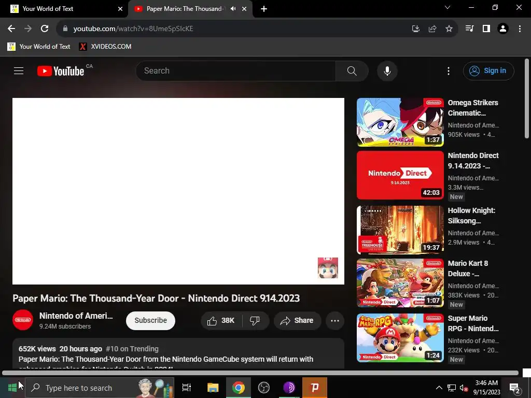This screenshot has width=531, height=398.
Task: Click the horizontal page scrollbar
Action: click(260, 373)
